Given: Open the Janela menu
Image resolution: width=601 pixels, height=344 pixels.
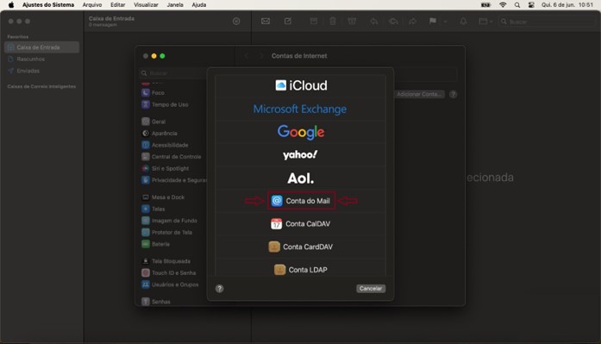Looking at the screenshot, I should [x=175, y=4].
